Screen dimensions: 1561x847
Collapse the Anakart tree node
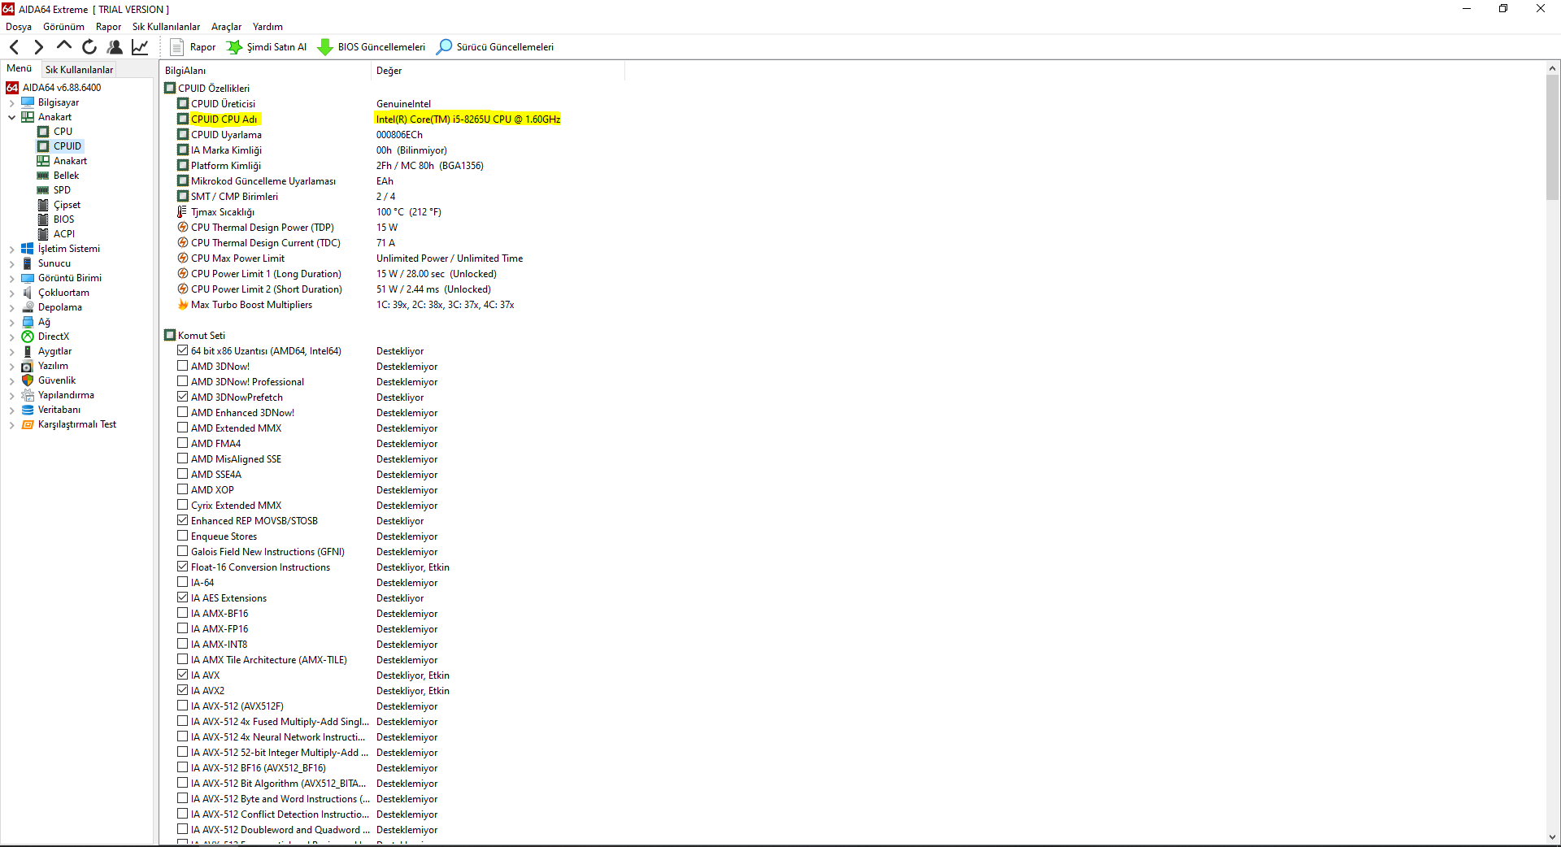coord(11,118)
